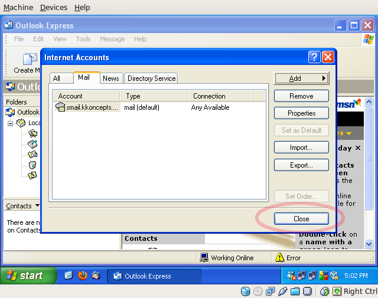Click the Inbox folder icon in tree
Image resolution: width=378 pixels, height=298 pixels.
pos(33,133)
